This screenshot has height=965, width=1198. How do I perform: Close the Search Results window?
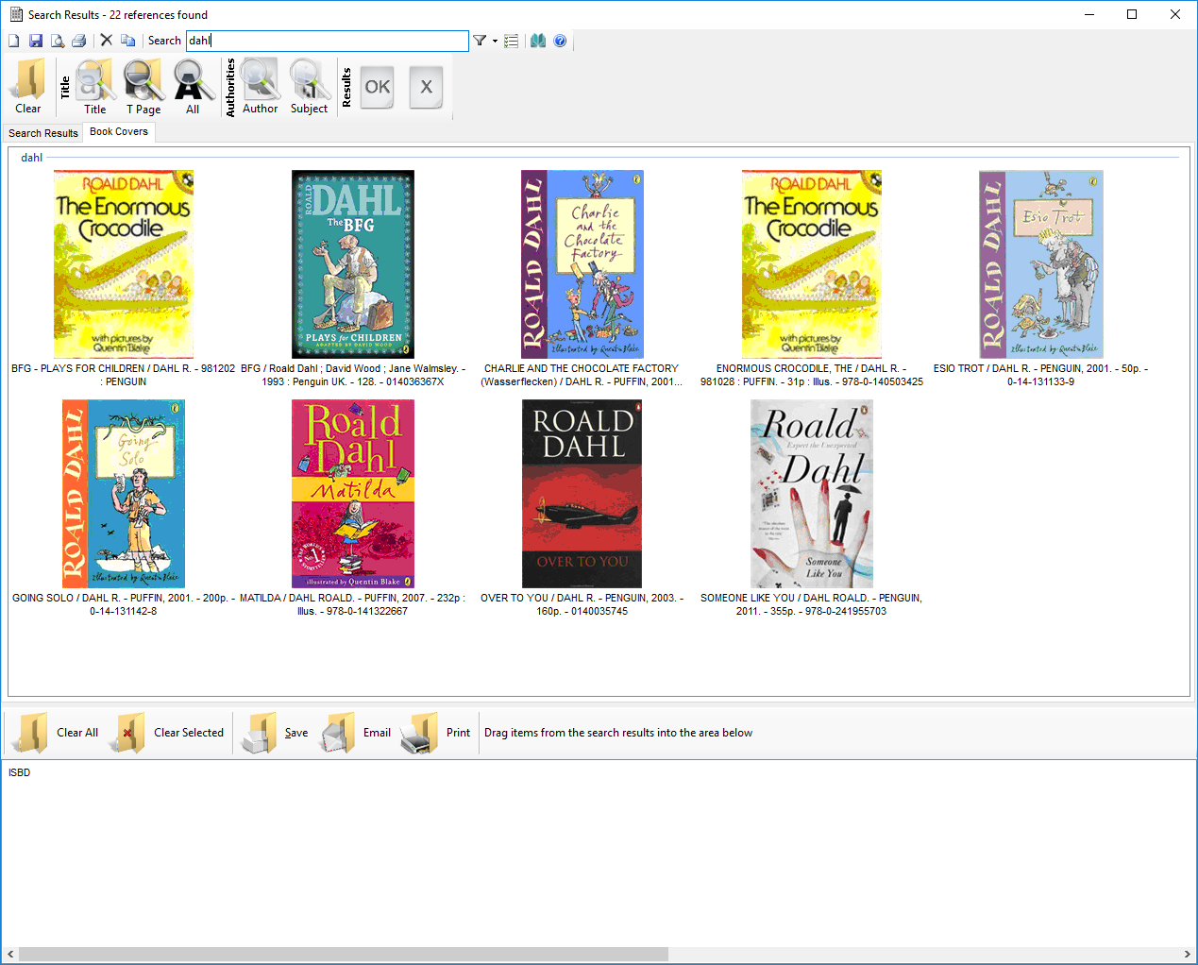(x=1175, y=14)
